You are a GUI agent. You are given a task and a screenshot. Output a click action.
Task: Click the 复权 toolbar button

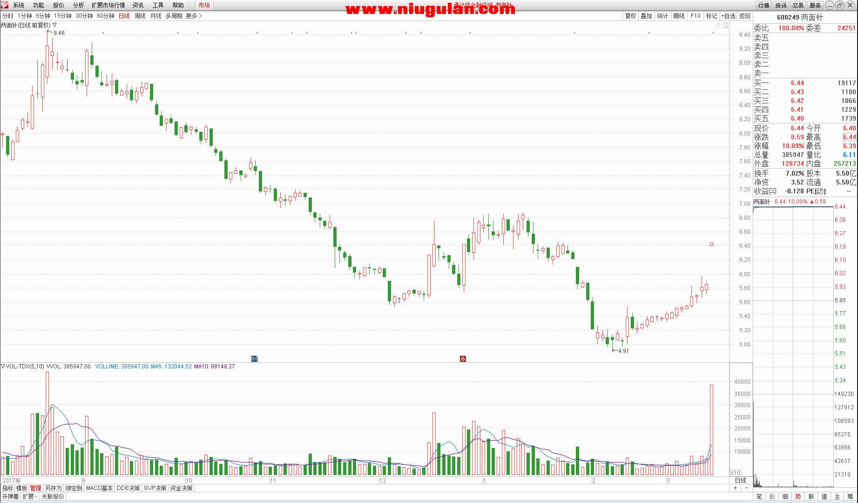[x=631, y=16]
